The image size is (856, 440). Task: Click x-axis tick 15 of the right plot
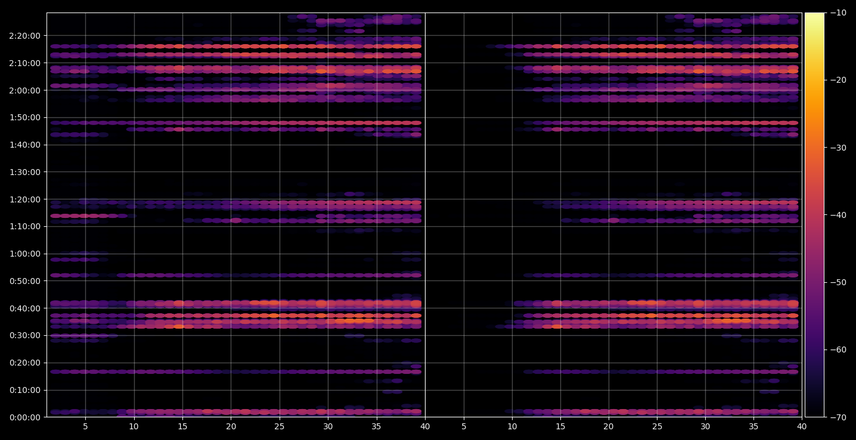pyautogui.click(x=560, y=426)
